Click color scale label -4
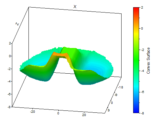 click(x=142, y=71)
